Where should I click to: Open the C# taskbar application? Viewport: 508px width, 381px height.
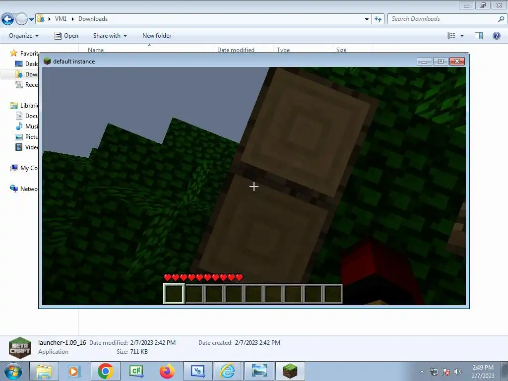pos(136,371)
